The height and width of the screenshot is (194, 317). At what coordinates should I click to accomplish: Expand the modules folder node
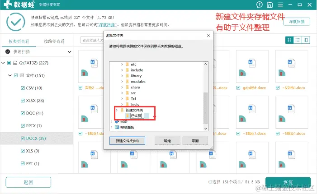tap(122, 82)
